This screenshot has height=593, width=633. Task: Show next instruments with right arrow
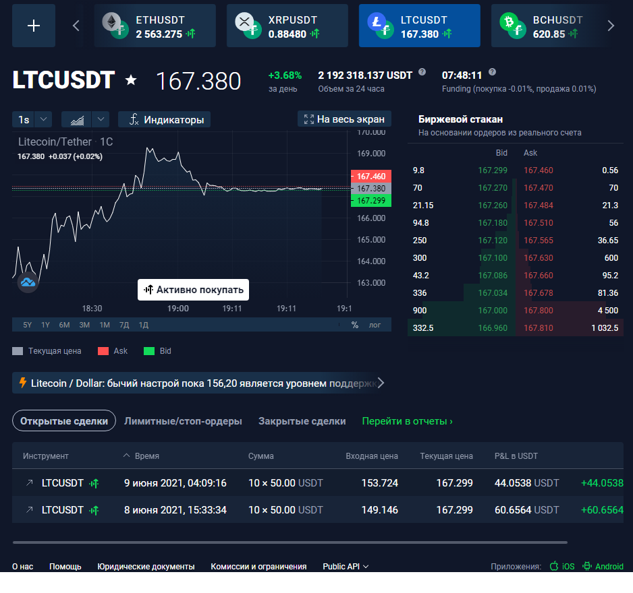pyautogui.click(x=611, y=26)
